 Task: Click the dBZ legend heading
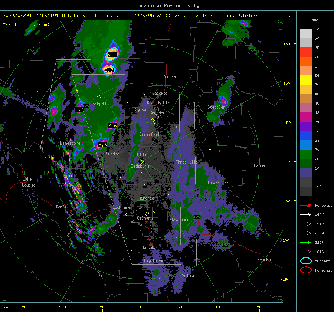click(315, 20)
